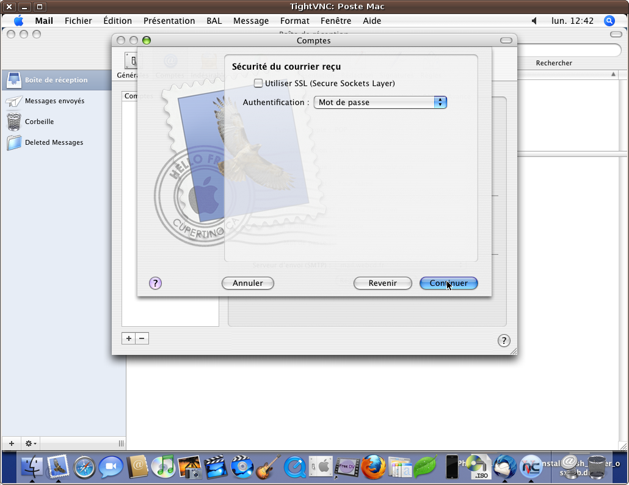The width and height of the screenshot is (629, 485).
Task: Open the Mail application menu
Action: coord(44,21)
